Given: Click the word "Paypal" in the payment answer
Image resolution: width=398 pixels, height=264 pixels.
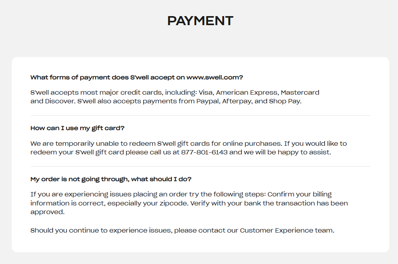Looking at the screenshot, I should [207, 101].
